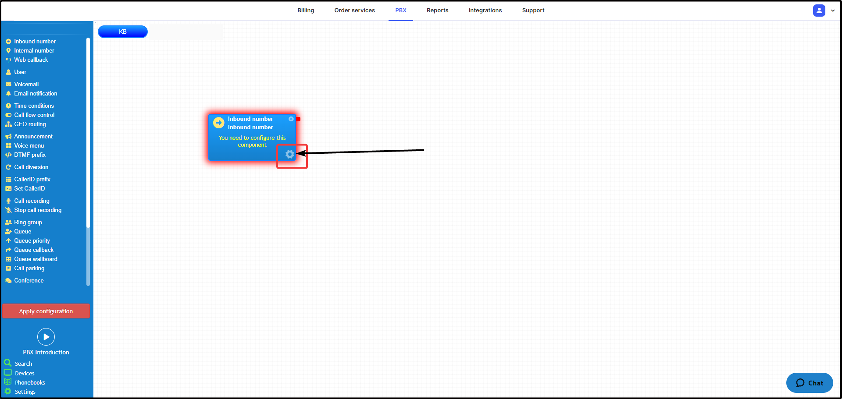Click the red output connector on Inbound number

click(x=298, y=119)
